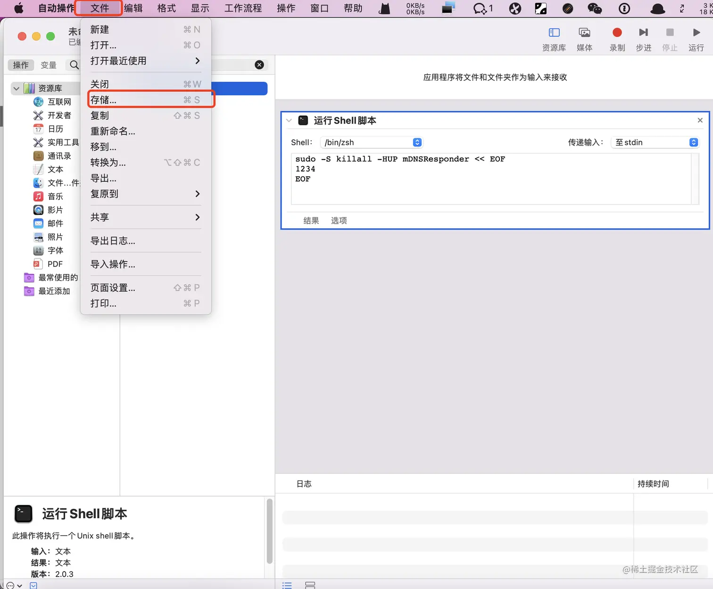
Task: Start recording with the 录制 button
Action: click(617, 39)
